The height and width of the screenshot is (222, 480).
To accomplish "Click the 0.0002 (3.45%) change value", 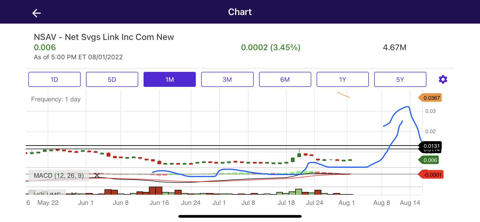I will [271, 47].
